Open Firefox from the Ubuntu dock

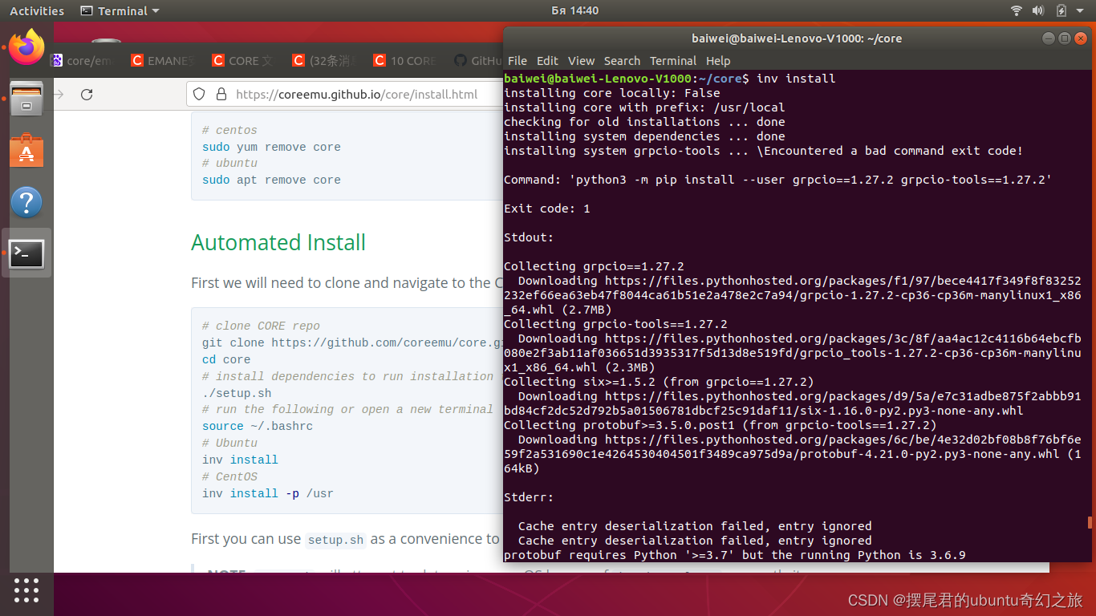pyautogui.click(x=26, y=47)
